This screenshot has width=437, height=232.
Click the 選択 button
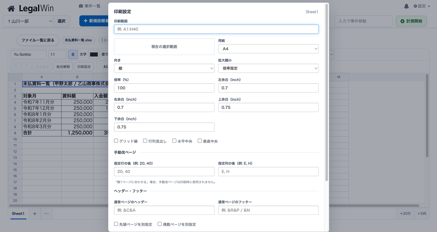click(61, 21)
